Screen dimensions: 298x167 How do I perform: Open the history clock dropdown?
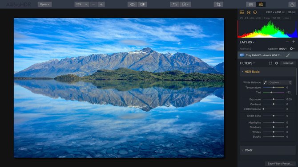185,4
